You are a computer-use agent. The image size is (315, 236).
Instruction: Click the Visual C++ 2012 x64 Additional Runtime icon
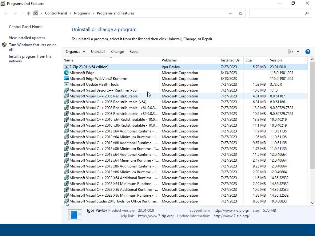pyautogui.click(x=66, y=131)
